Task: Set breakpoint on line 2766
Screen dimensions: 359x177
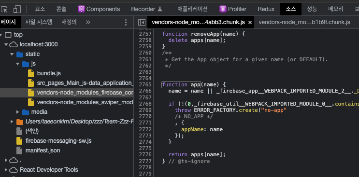Action: [145, 91]
